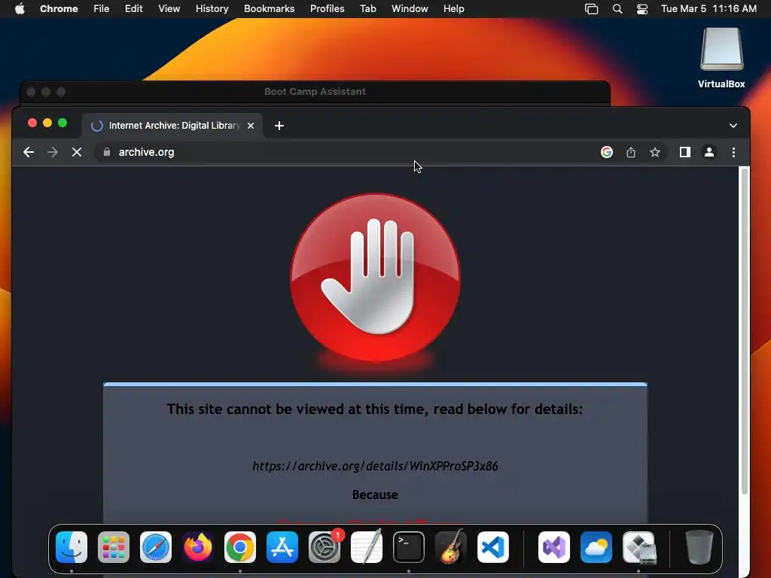Click the Stage Manager windows icon in menu bar
Screen dimensions: 771x578
tap(592, 9)
